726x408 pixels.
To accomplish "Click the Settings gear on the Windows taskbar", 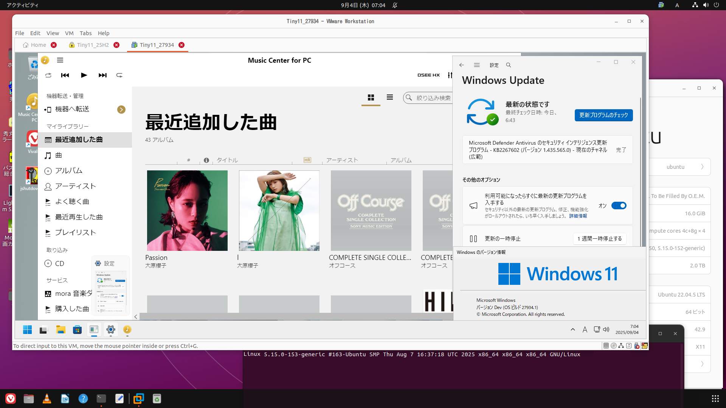I will click(111, 330).
